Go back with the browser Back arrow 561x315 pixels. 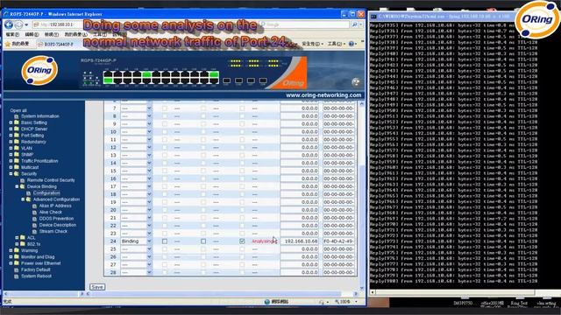tap(9, 24)
